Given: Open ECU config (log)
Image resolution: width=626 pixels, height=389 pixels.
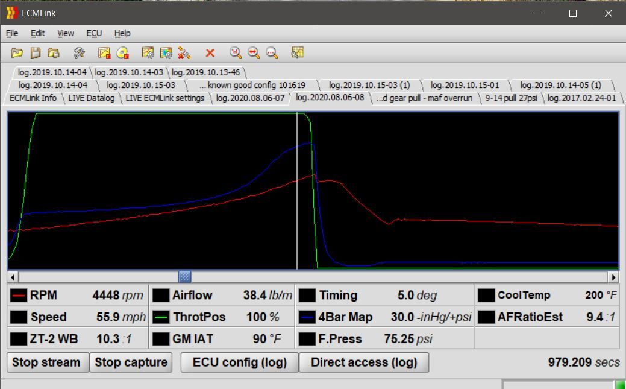Looking at the screenshot, I should [240, 362].
